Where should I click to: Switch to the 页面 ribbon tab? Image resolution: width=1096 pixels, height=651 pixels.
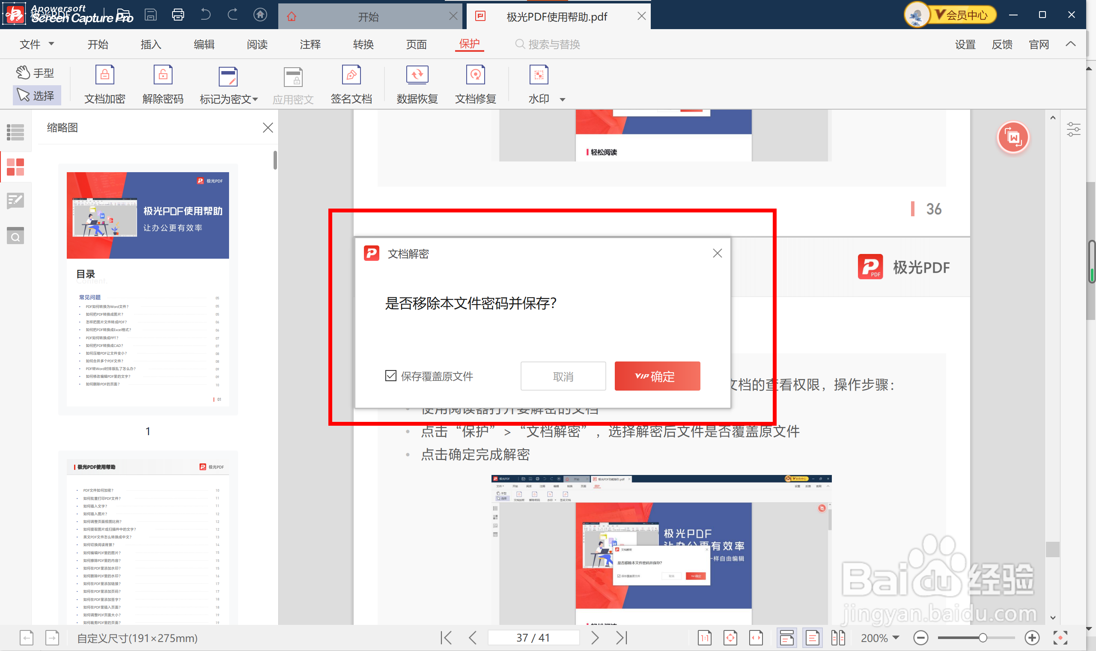click(416, 44)
